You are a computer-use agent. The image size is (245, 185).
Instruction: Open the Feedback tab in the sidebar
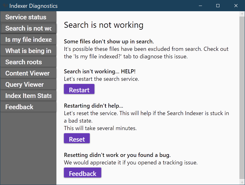click(x=28, y=107)
